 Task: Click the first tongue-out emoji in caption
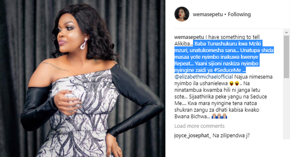231,84
